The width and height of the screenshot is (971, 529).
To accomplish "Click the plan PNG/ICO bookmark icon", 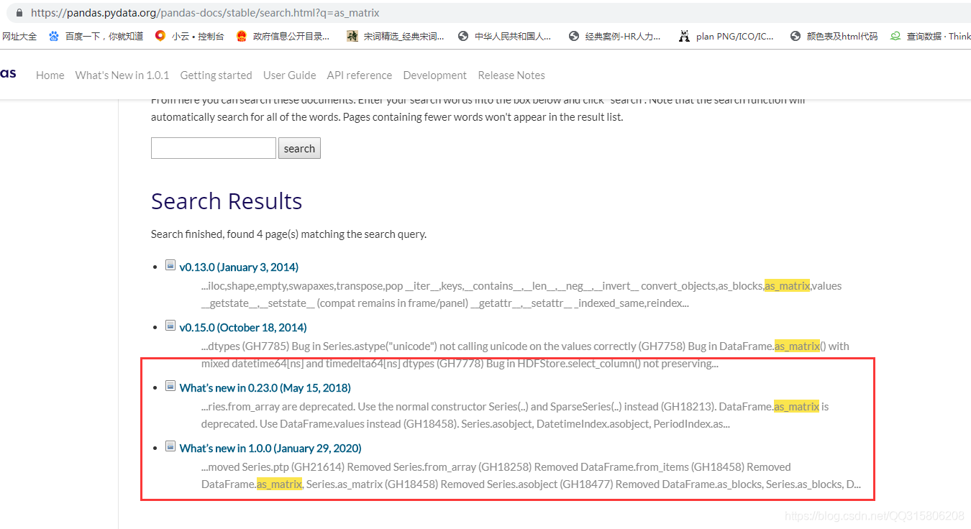I will (x=684, y=35).
